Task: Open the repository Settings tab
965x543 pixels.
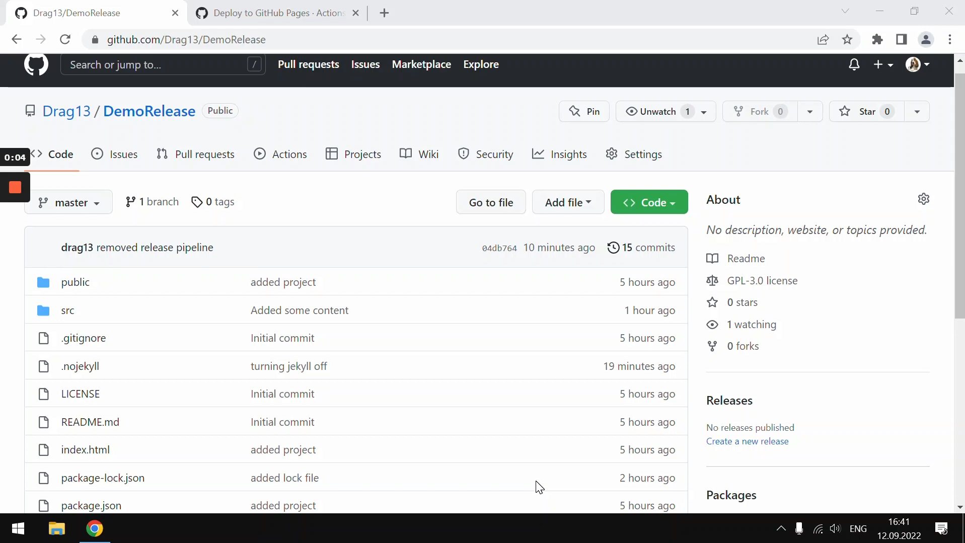Action: [x=634, y=154]
